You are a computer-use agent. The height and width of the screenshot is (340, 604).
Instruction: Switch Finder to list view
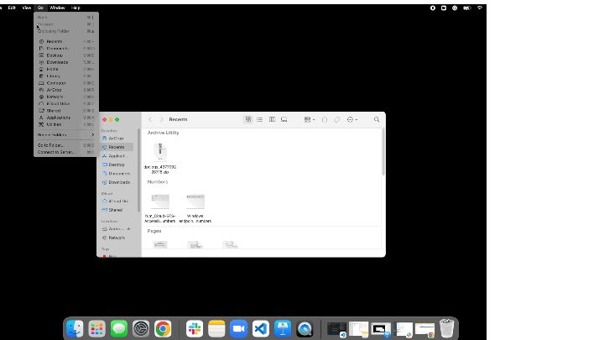pos(260,120)
